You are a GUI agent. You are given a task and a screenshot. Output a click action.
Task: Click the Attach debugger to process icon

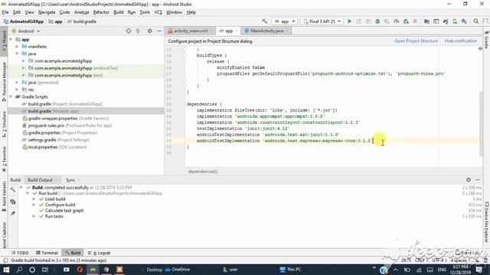406,21
